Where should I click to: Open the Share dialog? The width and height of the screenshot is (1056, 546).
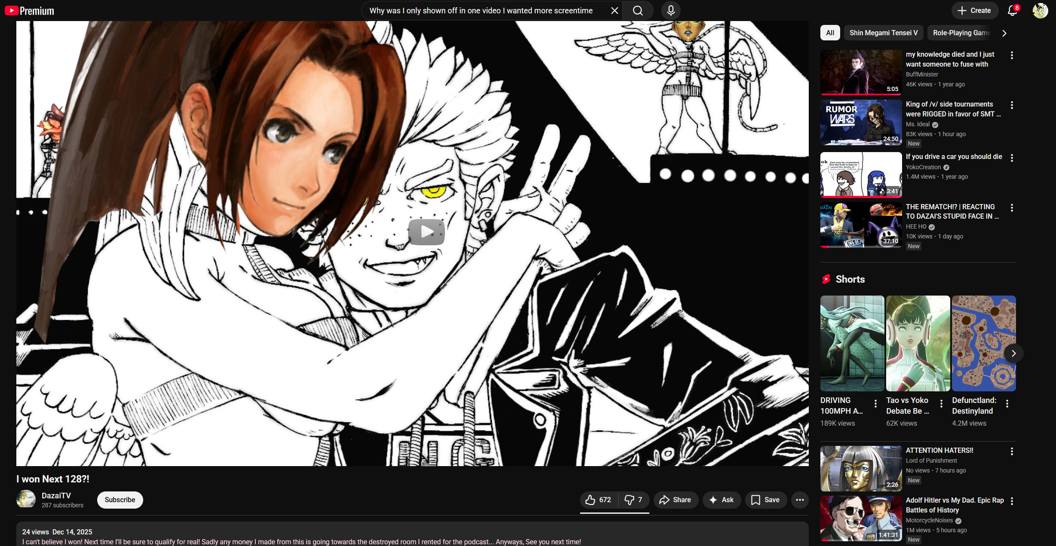coord(675,500)
